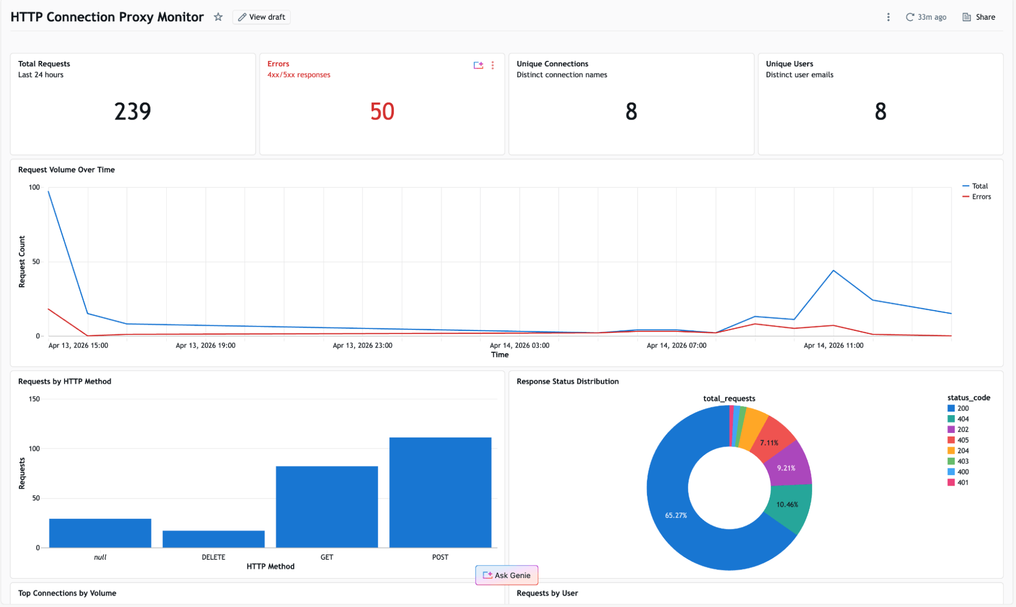Open Genie from the Errors card icon

click(x=478, y=65)
